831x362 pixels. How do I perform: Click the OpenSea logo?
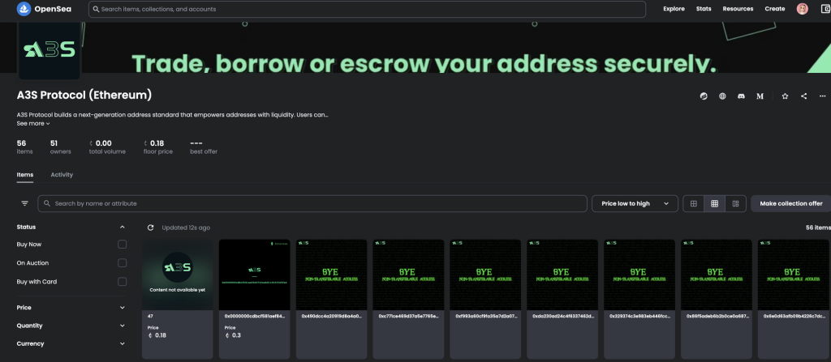(x=45, y=9)
